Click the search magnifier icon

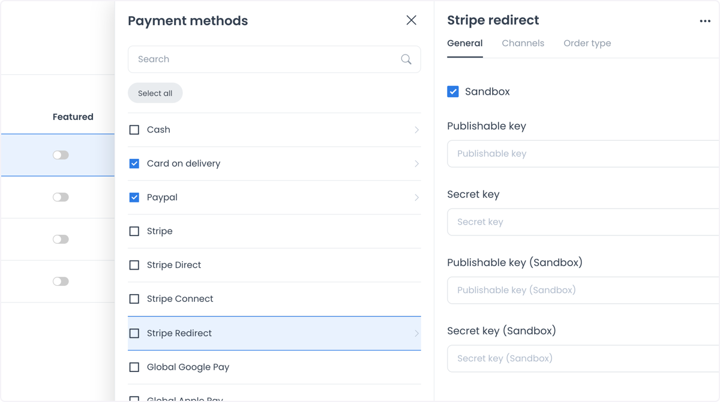406,59
